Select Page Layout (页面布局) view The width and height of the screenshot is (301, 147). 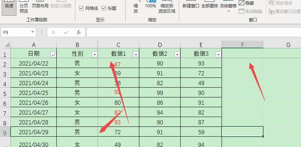point(40,6)
